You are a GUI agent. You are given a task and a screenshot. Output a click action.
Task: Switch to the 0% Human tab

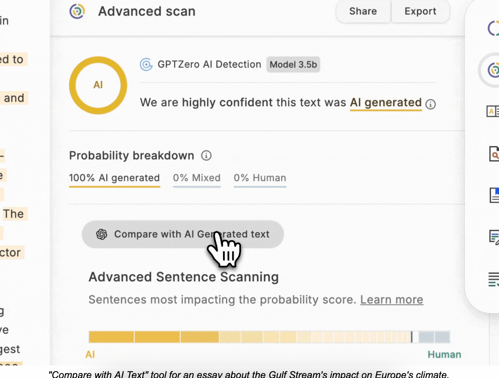pyautogui.click(x=260, y=178)
